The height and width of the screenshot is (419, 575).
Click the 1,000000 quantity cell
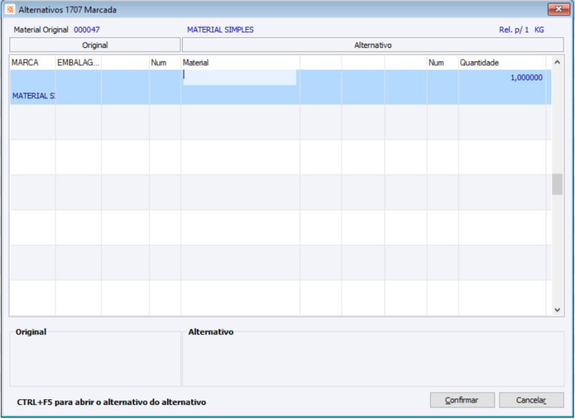pos(526,78)
